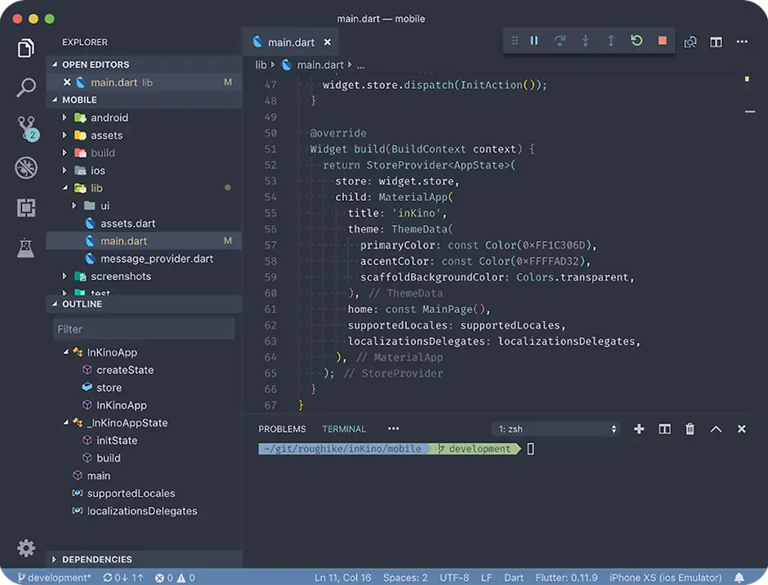Click the breadcrumb ellipsis segment
The height and width of the screenshot is (585, 768).
[360, 65]
